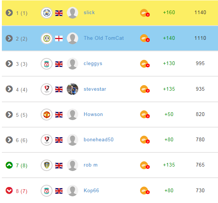Image resolution: width=218 pixels, height=203 pixels.
Task: Expand slick's row with the chevron icon
Action: tap(9, 13)
